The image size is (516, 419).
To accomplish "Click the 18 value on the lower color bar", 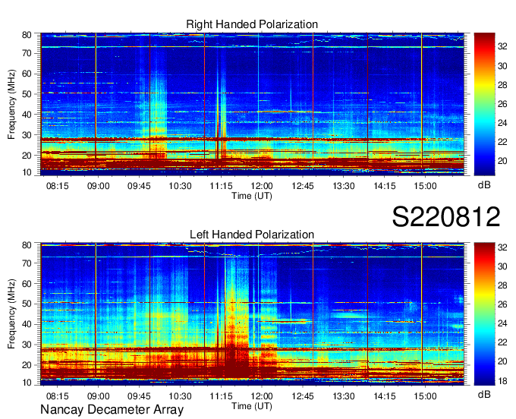I will 502,381.
